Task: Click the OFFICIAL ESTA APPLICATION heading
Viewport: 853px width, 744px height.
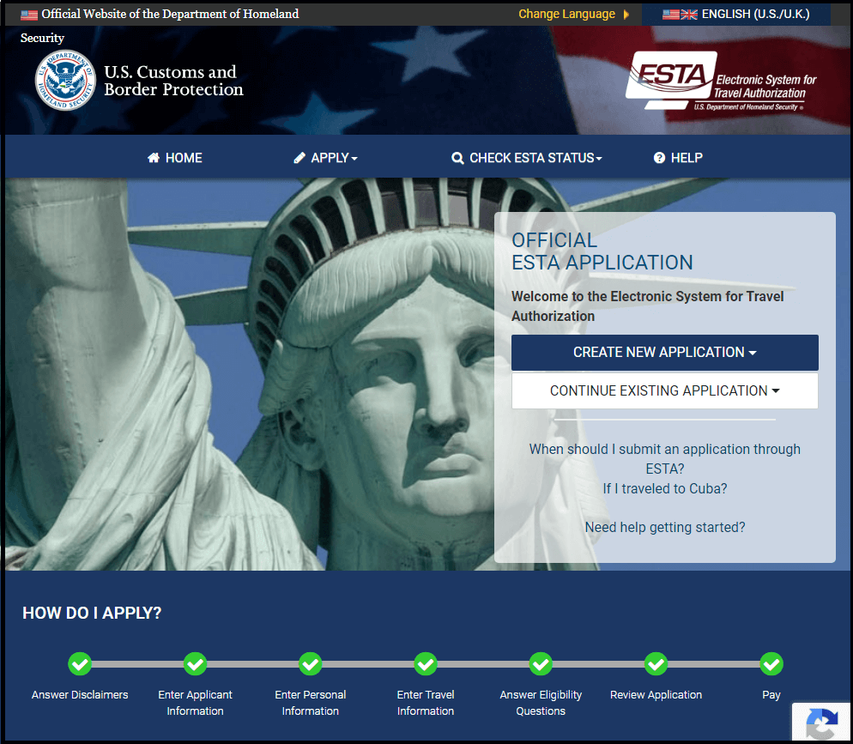Action: click(x=602, y=251)
